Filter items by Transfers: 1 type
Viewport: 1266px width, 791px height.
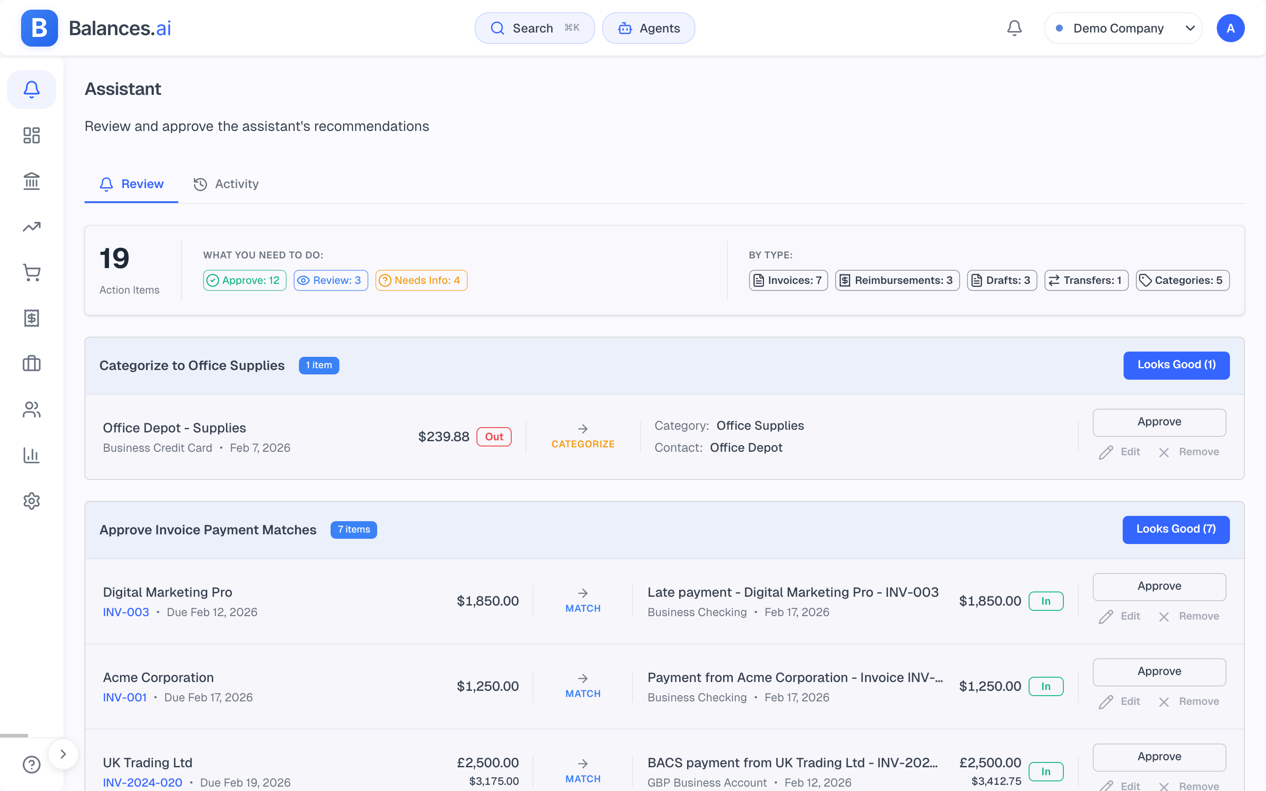coord(1085,280)
